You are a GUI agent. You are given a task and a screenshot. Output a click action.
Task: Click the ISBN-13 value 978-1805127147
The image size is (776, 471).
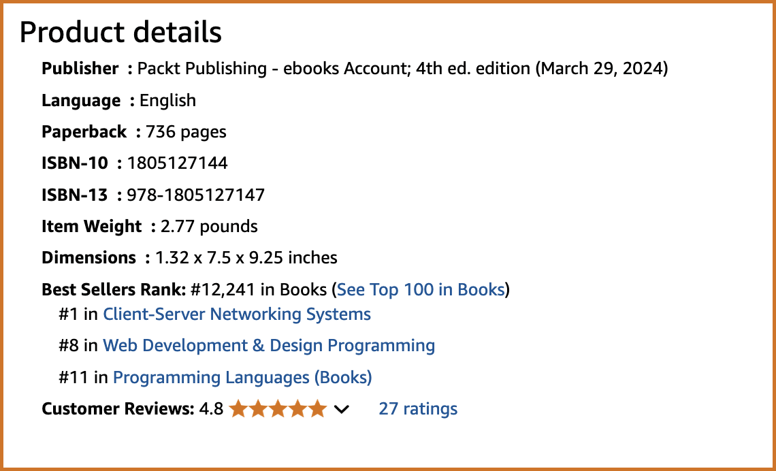[196, 195]
